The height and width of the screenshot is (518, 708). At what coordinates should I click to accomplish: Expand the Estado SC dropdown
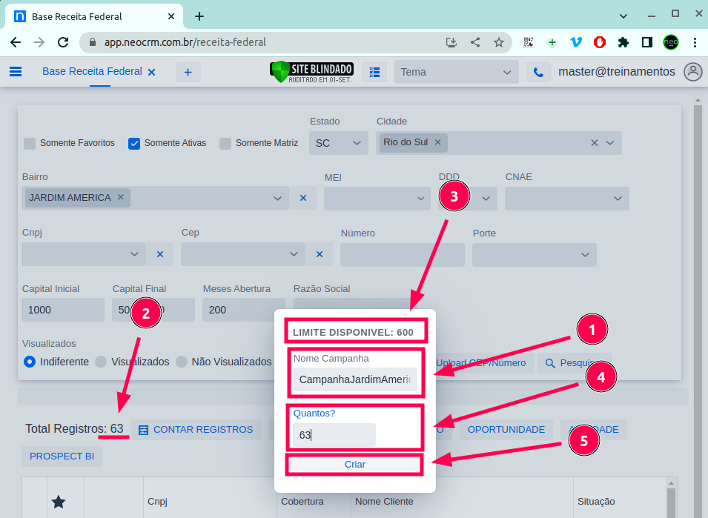click(x=339, y=143)
